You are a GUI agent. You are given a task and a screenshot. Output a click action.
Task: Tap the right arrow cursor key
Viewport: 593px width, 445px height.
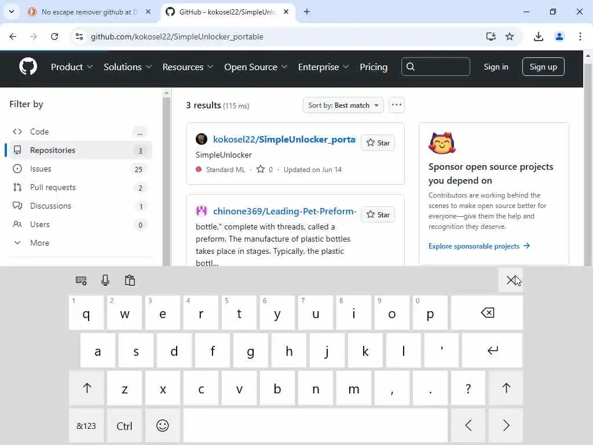(506, 426)
